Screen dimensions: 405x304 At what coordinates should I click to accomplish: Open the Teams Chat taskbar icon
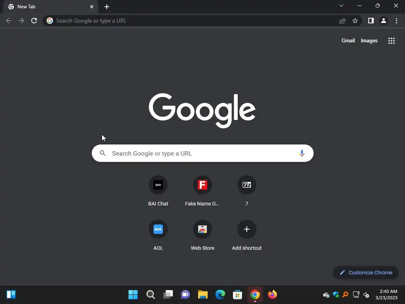click(x=185, y=294)
